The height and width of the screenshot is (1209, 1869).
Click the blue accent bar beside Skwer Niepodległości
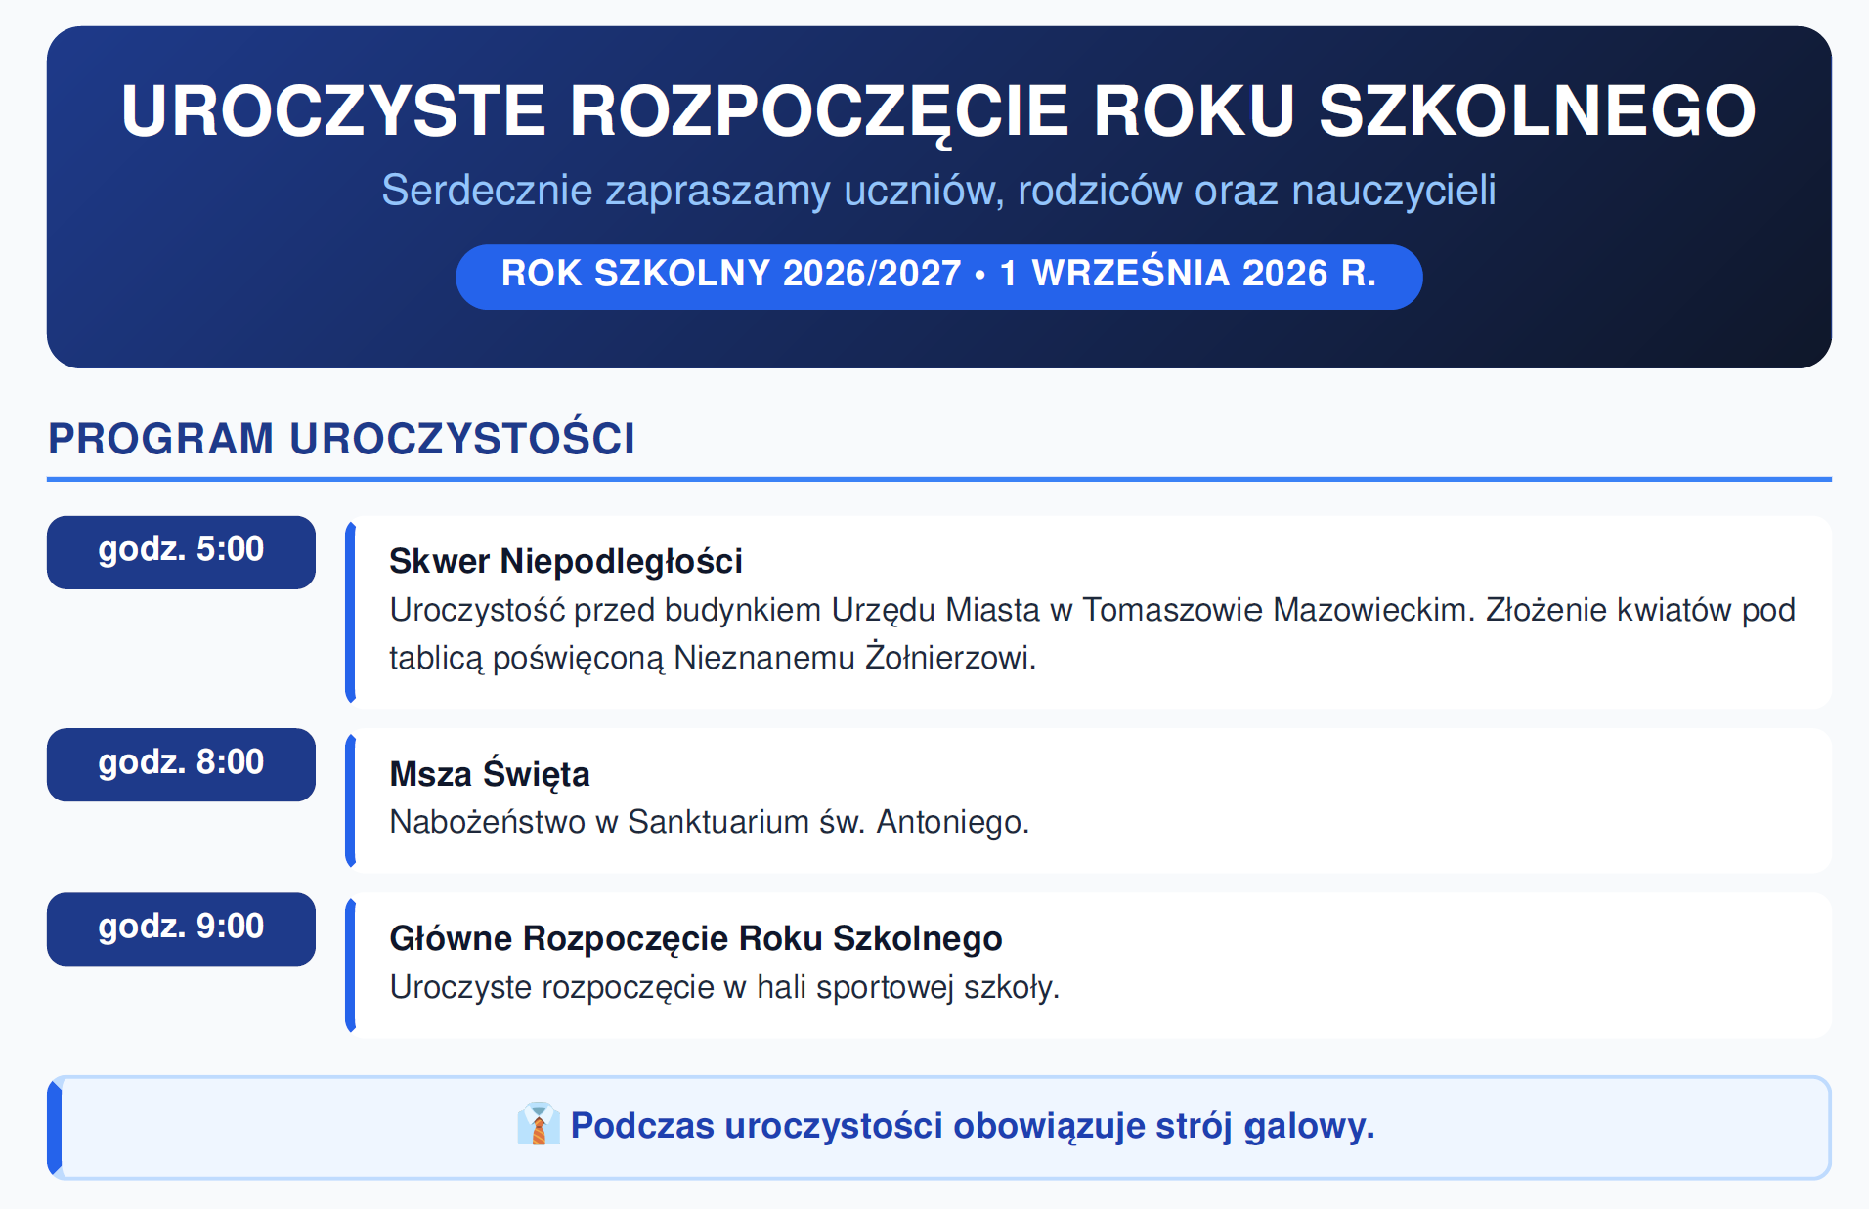(x=350, y=613)
